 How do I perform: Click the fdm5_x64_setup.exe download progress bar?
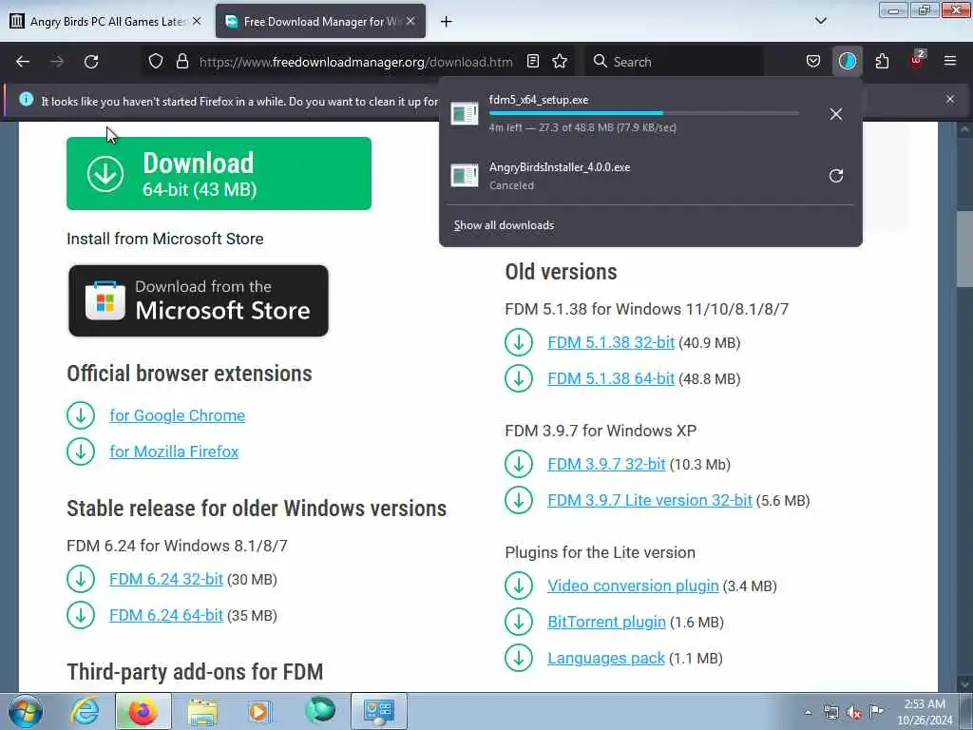pyautogui.click(x=644, y=114)
